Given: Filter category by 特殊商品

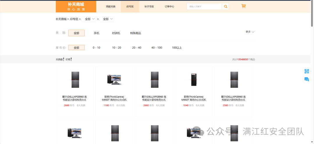Looking at the screenshot, I should pos(135,33).
